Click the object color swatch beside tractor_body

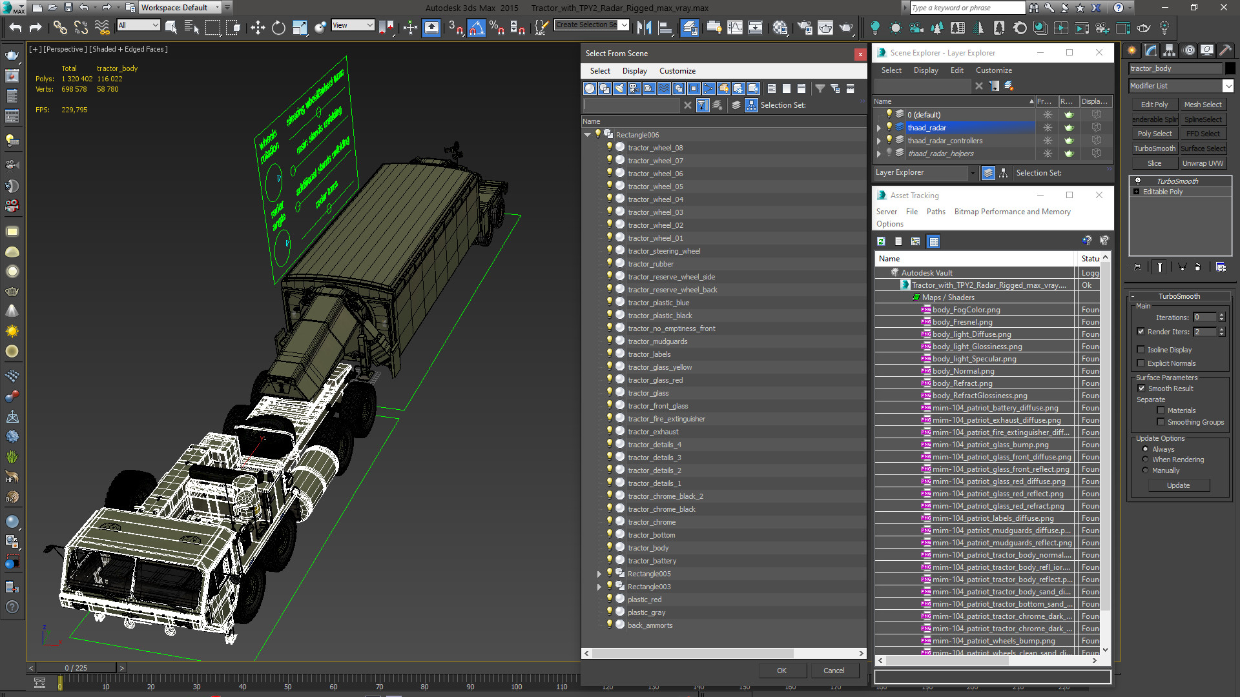pyautogui.click(x=1230, y=68)
